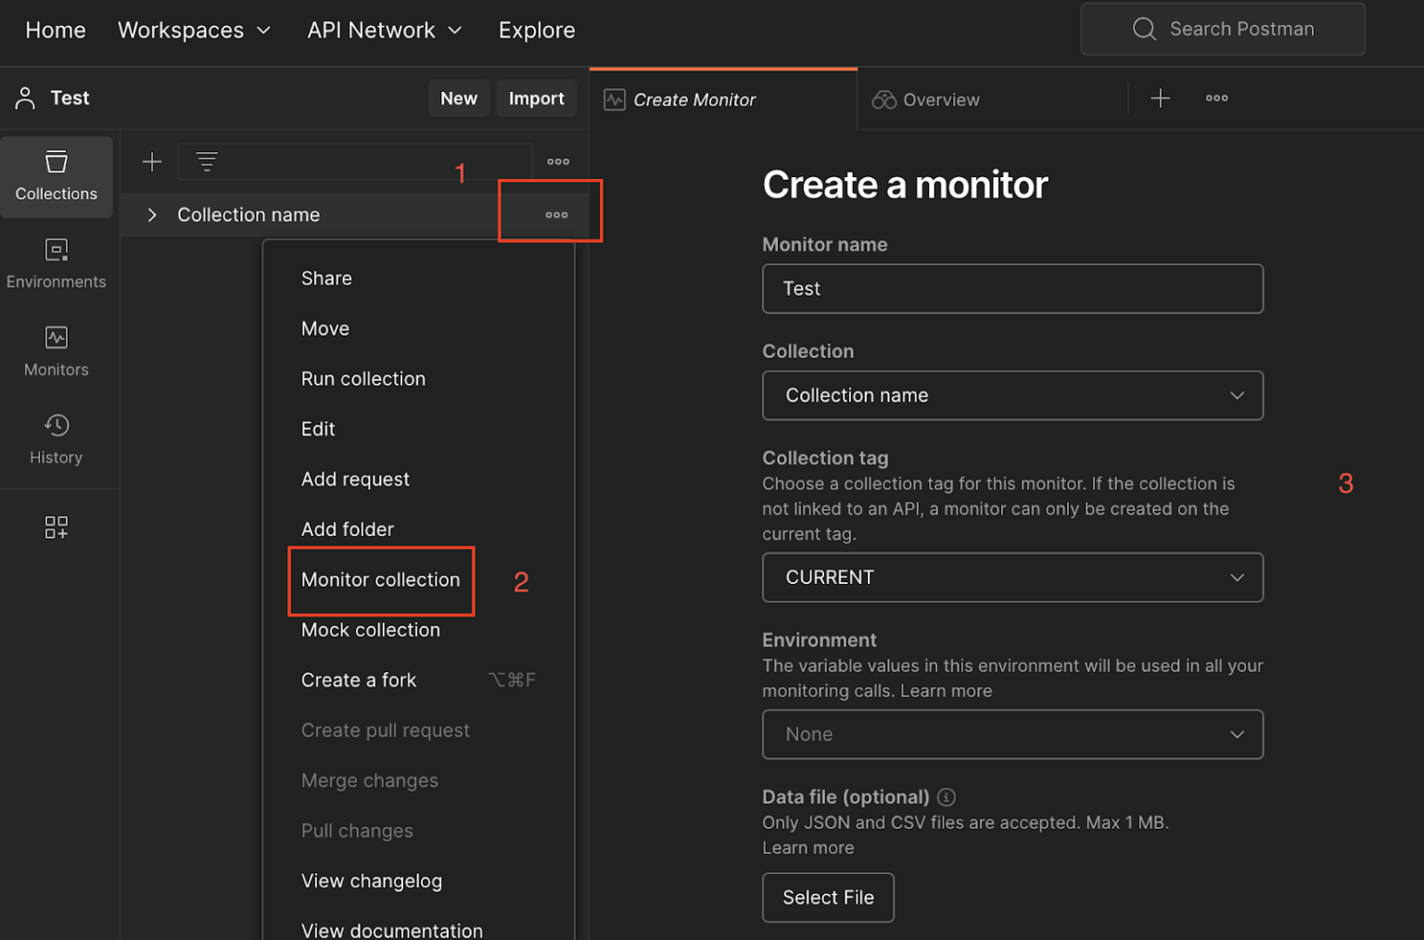Click the Select File button
This screenshot has width=1424, height=940.
[x=828, y=896]
